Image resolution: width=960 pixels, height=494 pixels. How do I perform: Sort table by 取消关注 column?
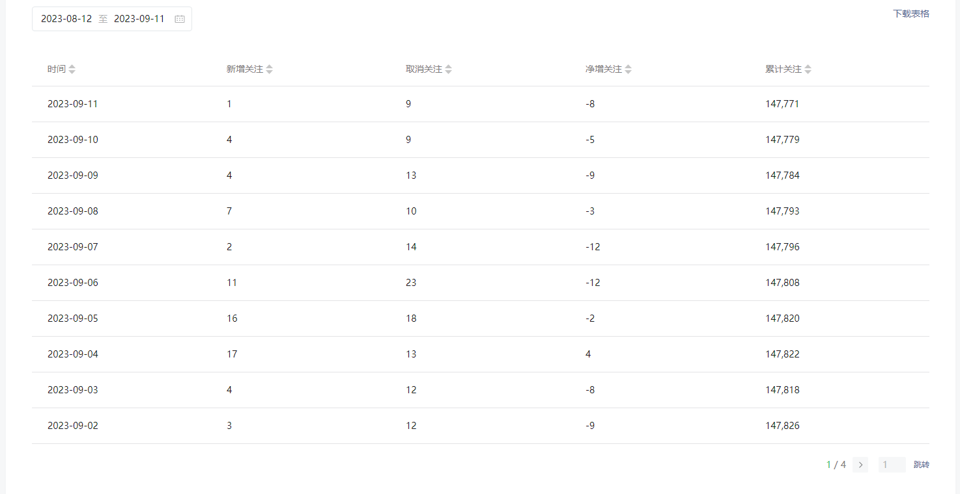[x=448, y=70]
